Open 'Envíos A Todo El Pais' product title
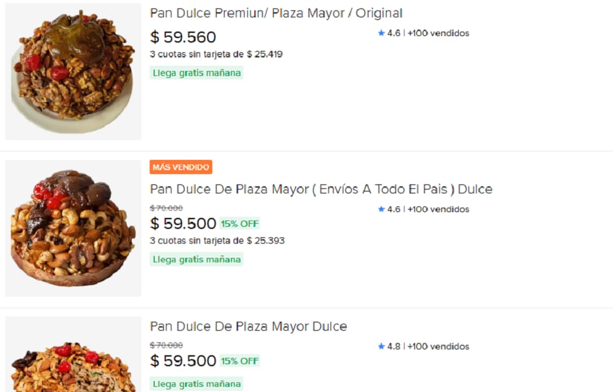Image resolution: width=613 pixels, height=392 pixels. pos(321,189)
